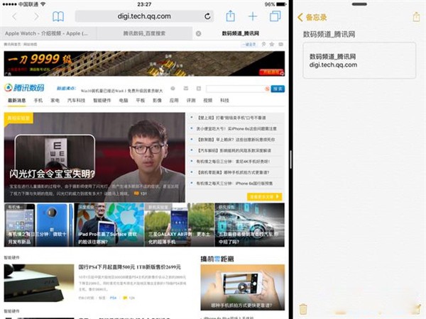Switch to the Apple Watch - 介绍视频 tab

(x=48, y=33)
